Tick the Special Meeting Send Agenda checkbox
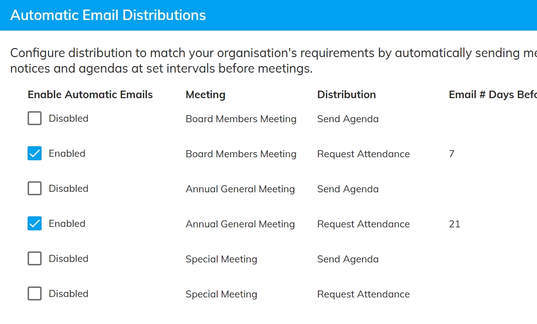 [35, 259]
